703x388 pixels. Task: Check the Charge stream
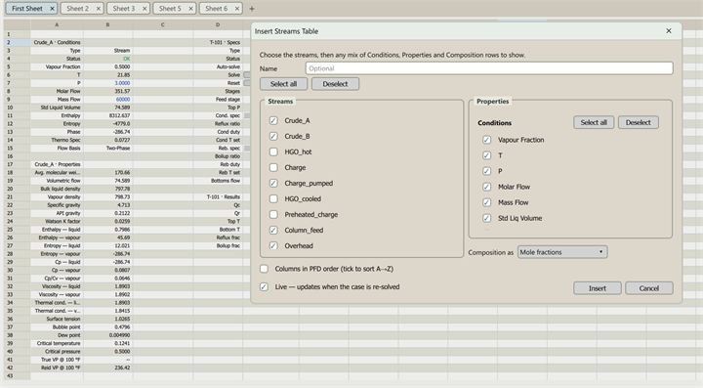click(x=273, y=168)
